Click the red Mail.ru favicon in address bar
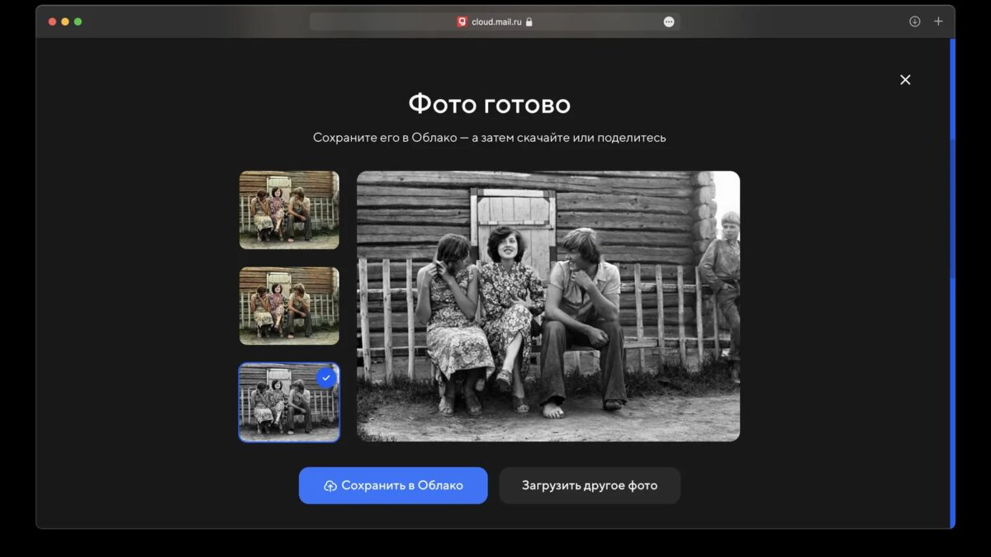Image resolution: width=991 pixels, height=557 pixels. (462, 22)
